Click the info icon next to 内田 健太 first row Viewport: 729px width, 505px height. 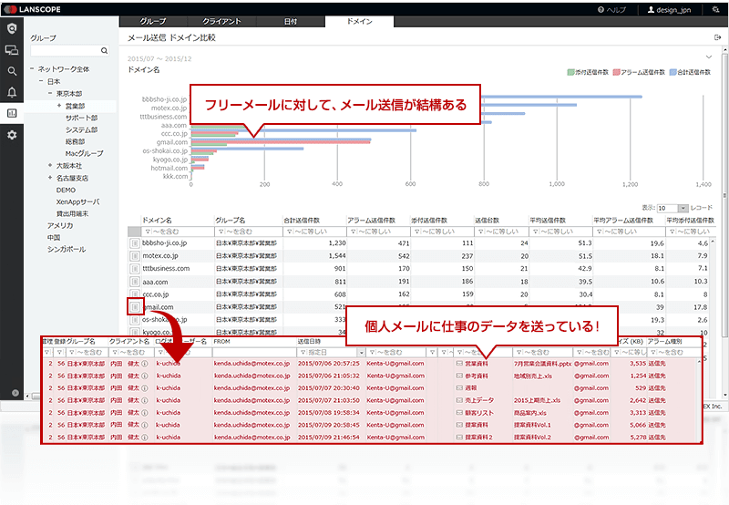(145, 364)
